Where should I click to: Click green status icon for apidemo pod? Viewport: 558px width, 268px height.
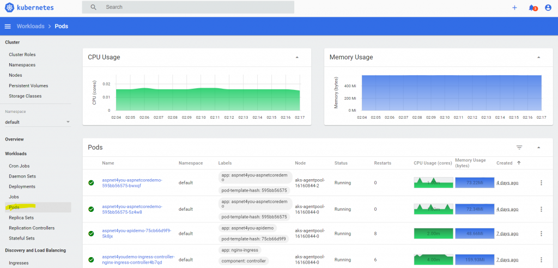91,234
